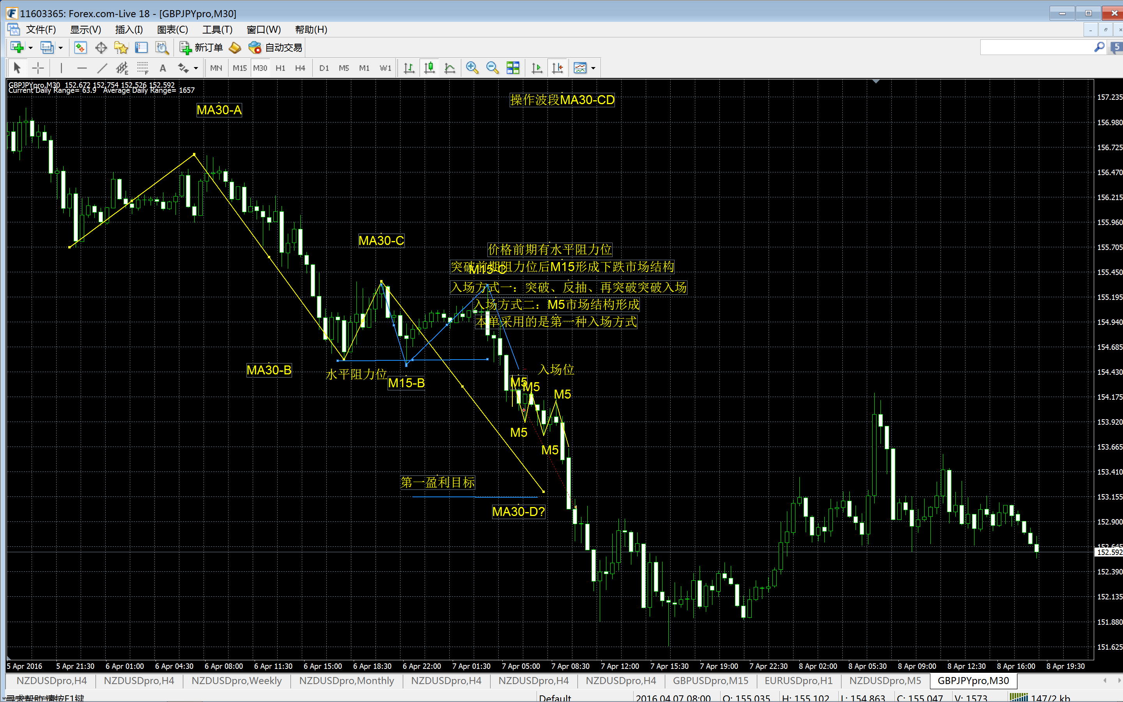
Task: Open the Market Watch panel icon
Action: tap(80, 47)
